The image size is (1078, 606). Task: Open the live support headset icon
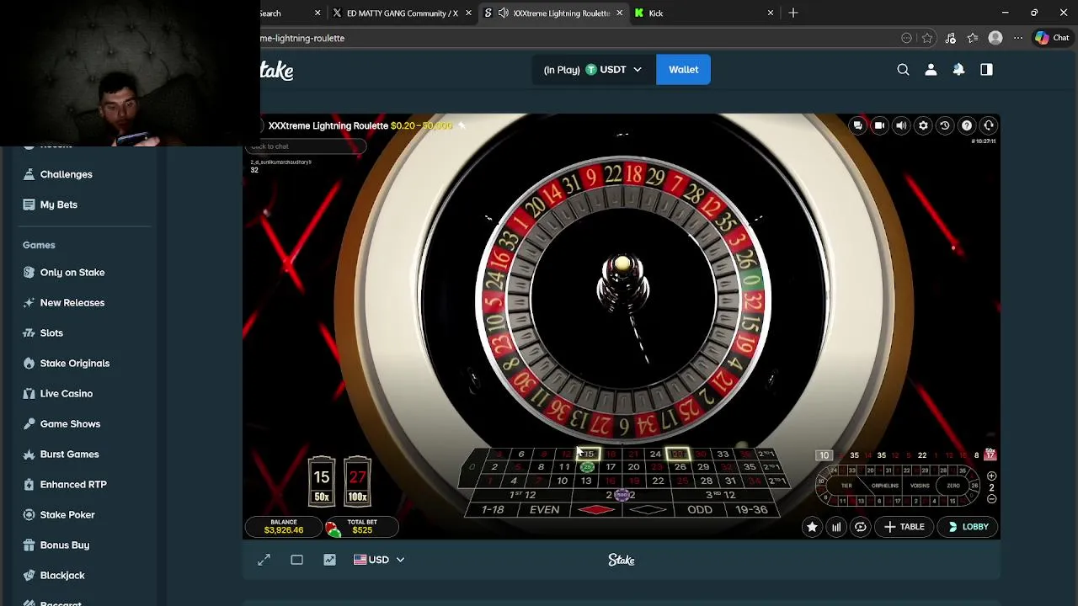(x=989, y=125)
